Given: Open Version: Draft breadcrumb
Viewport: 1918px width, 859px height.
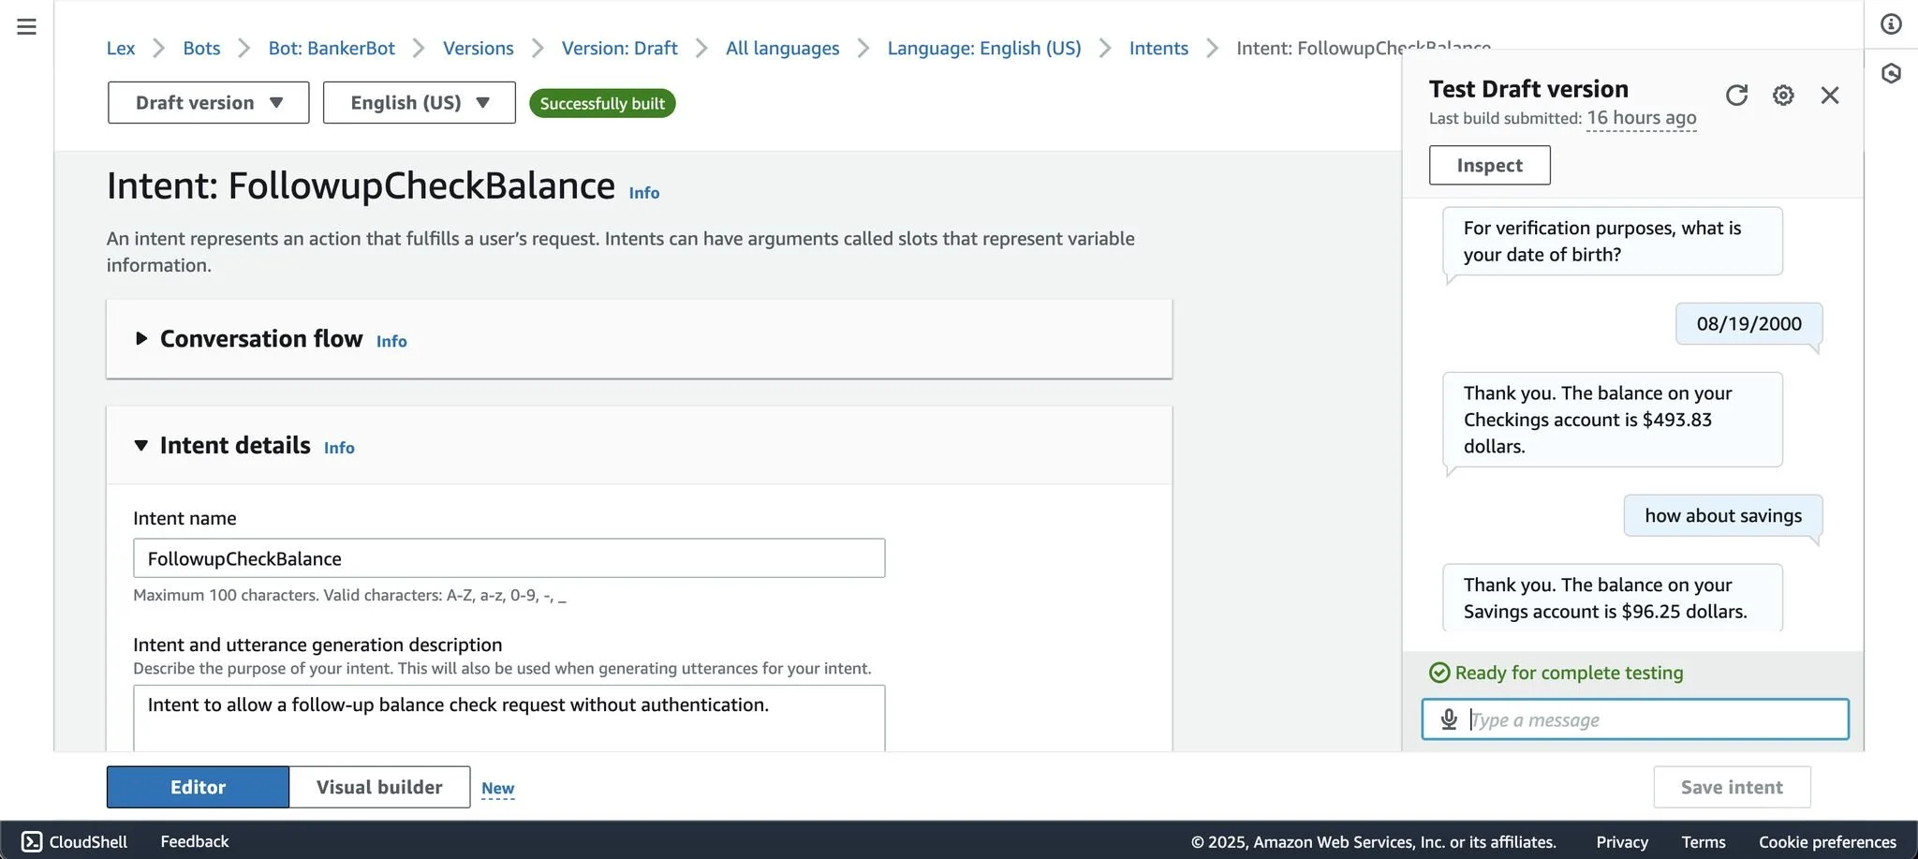Looking at the screenshot, I should 619,48.
